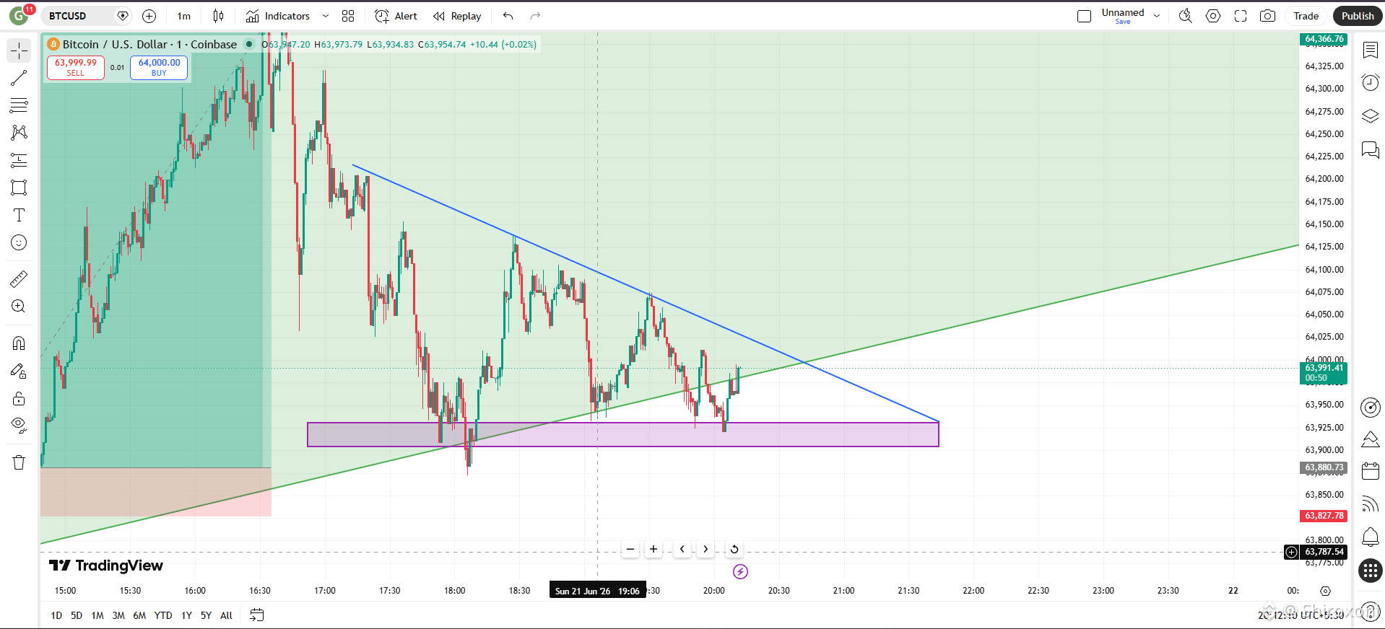Hide all drawings with eye icon
The width and height of the screenshot is (1385, 629).
point(19,426)
